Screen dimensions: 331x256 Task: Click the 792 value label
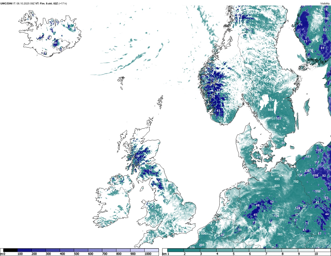tap(296, 182)
